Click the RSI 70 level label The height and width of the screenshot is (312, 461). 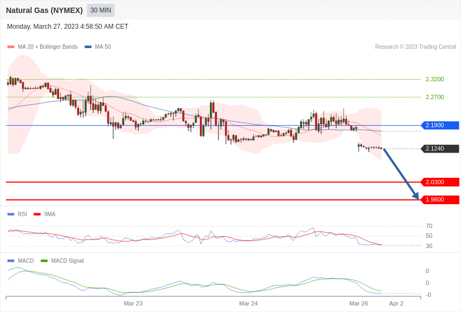coord(429,226)
